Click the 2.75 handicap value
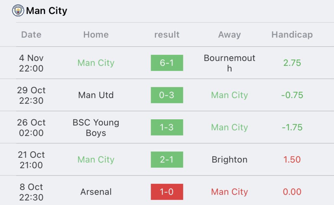The image size is (334, 205). click(292, 63)
